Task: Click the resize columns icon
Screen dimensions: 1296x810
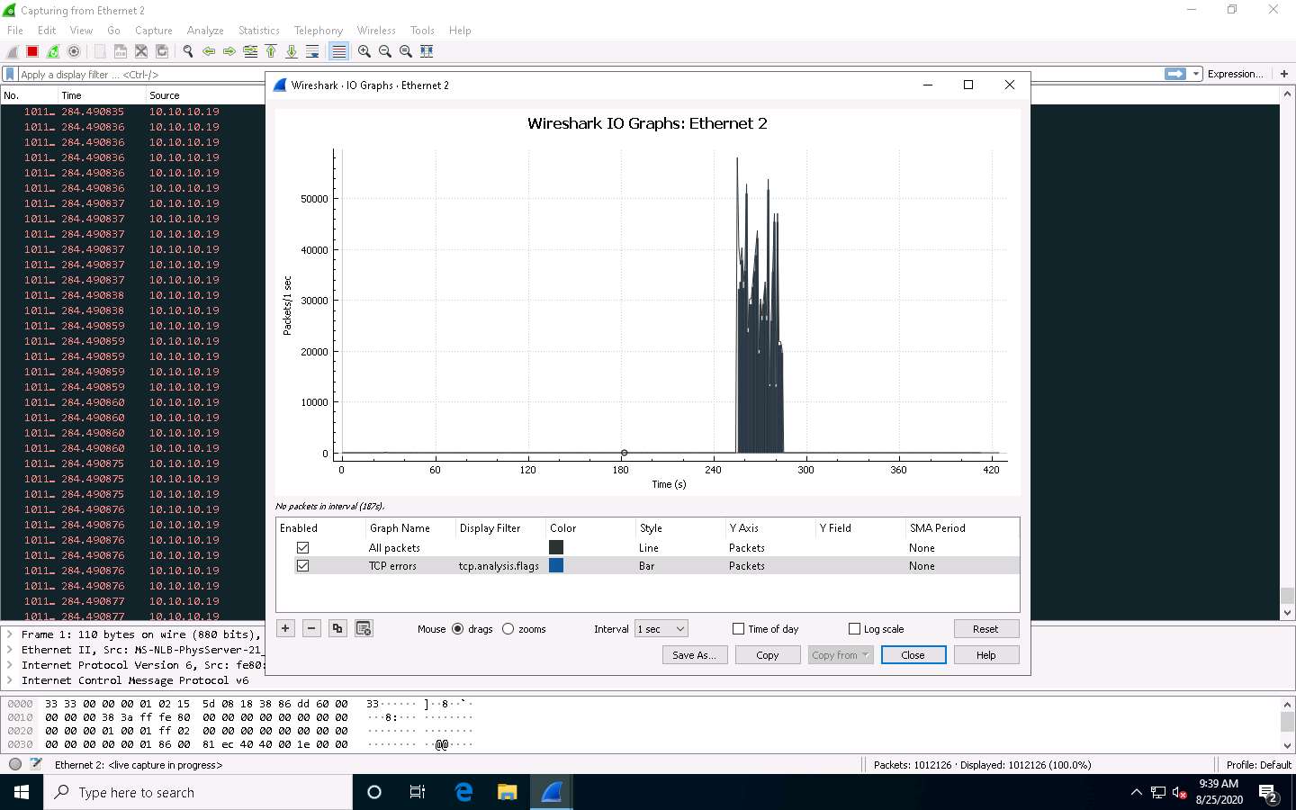Action: tap(427, 51)
